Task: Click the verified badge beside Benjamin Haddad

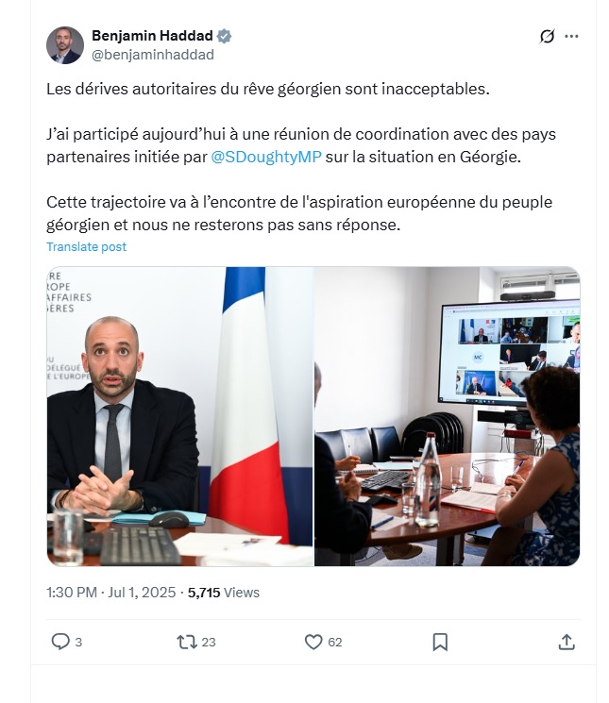Action: 224,36
